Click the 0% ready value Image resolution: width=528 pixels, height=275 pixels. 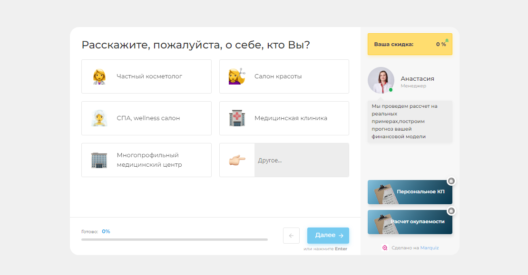pyautogui.click(x=106, y=231)
